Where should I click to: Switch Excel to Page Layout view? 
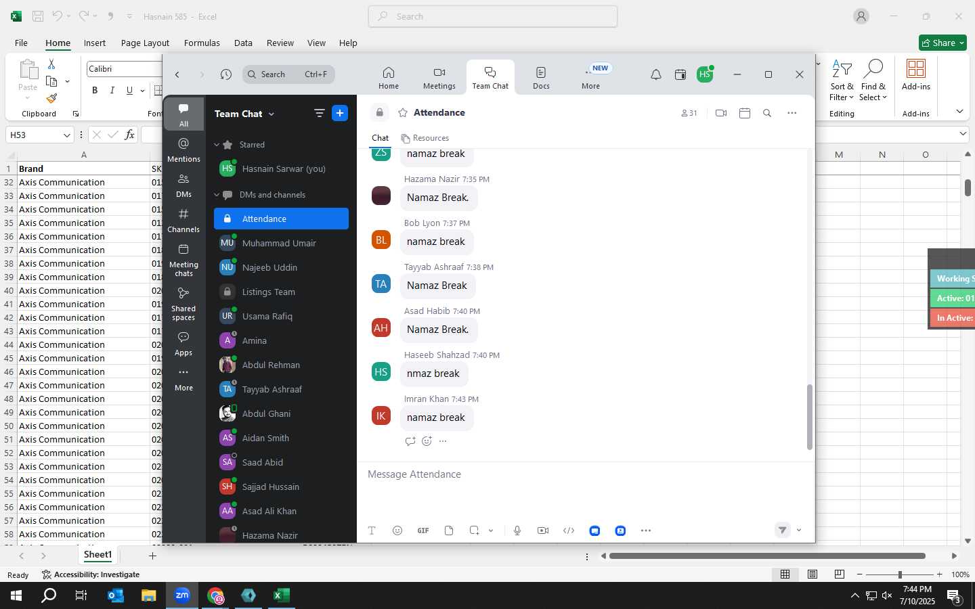click(812, 574)
